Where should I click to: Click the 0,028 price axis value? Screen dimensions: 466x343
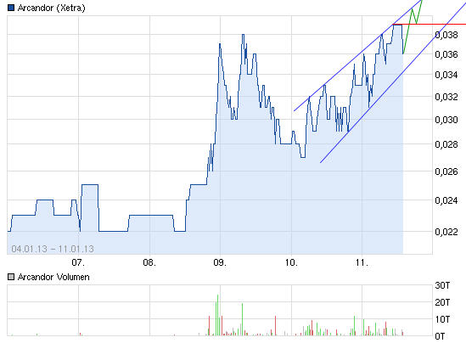point(446,144)
